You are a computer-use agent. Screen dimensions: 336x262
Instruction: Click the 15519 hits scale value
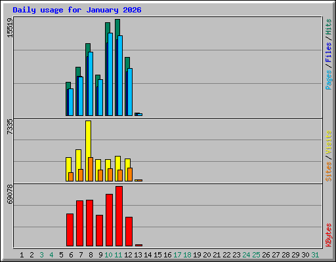(x=10, y=28)
